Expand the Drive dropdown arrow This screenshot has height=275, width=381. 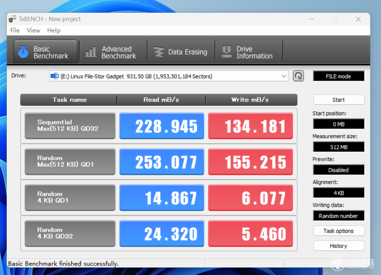[x=283, y=76]
